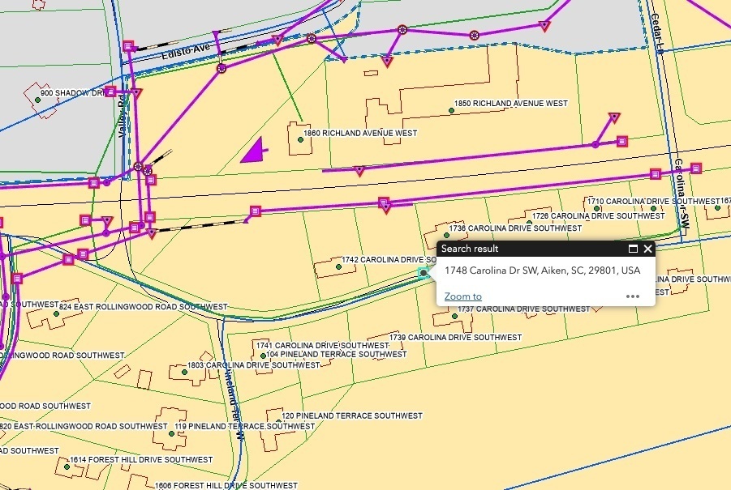This screenshot has height=490, width=731.
Task: Select the 1742 Carolina Drive address point
Action: click(338, 265)
